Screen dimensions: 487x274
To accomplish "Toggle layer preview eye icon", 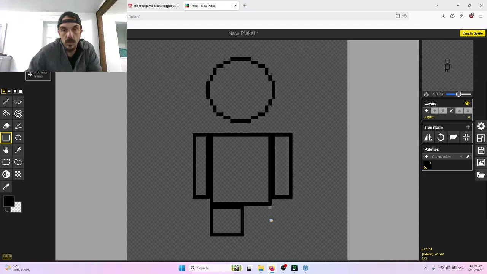I will click(x=467, y=104).
